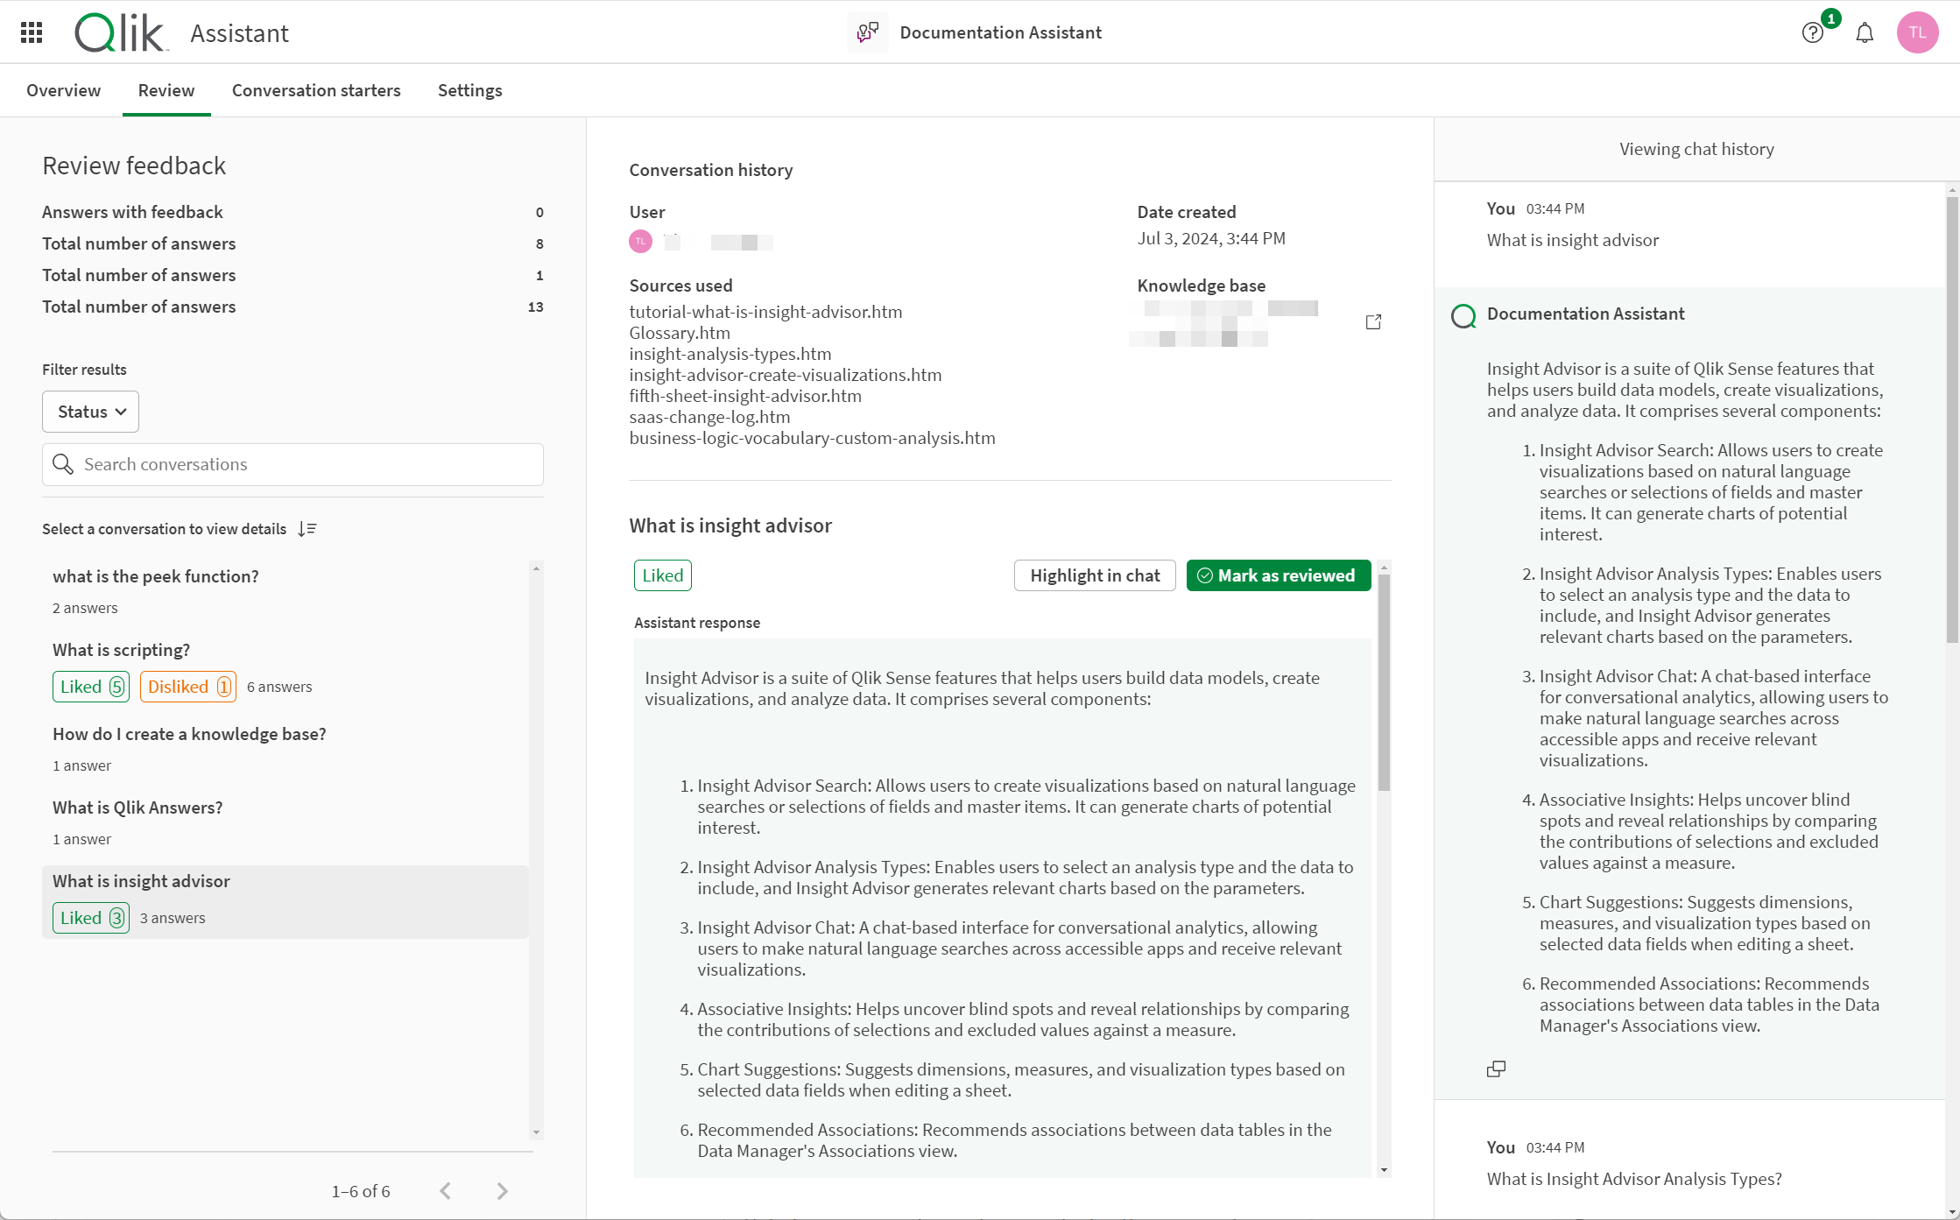Click the Liked button on insight advisor answer
This screenshot has width=1960, height=1220.
[x=663, y=575]
